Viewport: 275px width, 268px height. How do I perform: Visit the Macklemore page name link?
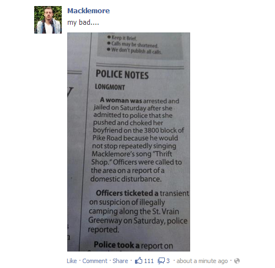pyautogui.click(x=89, y=10)
